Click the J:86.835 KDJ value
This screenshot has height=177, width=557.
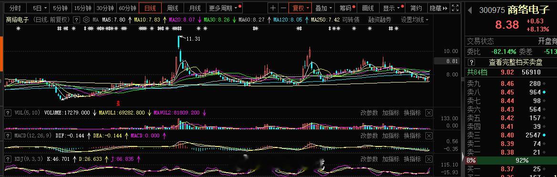click(x=122, y=159)
